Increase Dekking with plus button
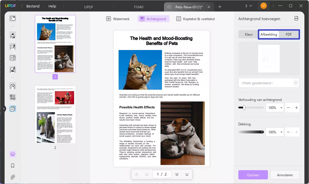Image resolution: width=309 pixels, height=184 pixels. pos(296,132)
